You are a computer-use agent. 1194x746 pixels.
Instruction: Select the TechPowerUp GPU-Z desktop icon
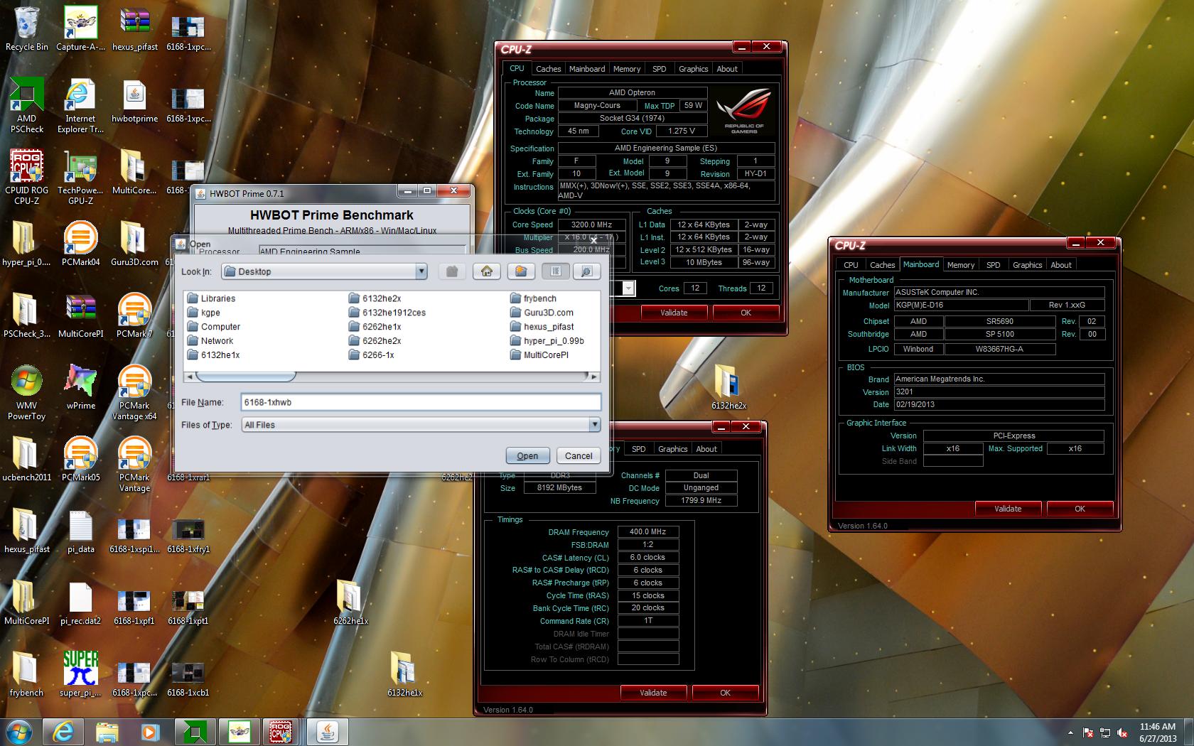click(80, 176)
